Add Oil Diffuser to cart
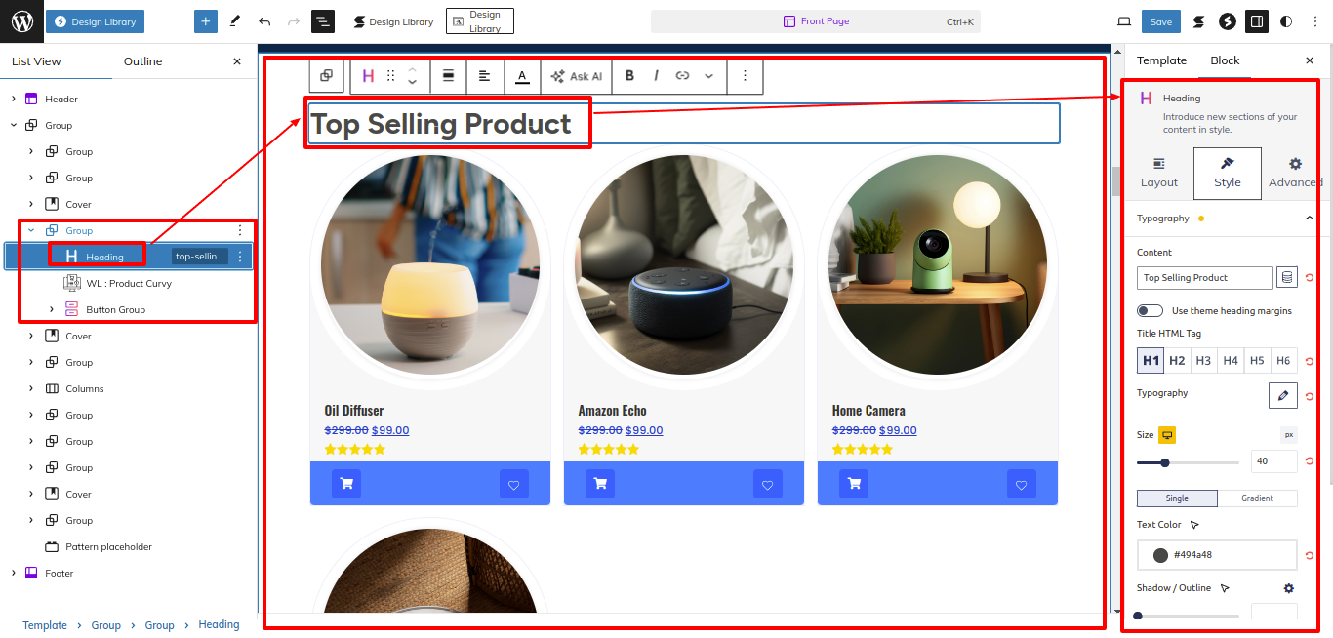1333x638 pixels. point(346,484)
